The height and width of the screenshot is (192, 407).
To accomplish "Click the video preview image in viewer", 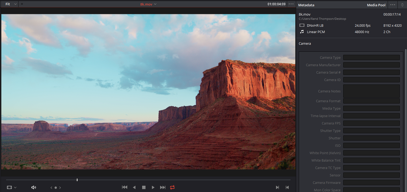I will [148, 92].
